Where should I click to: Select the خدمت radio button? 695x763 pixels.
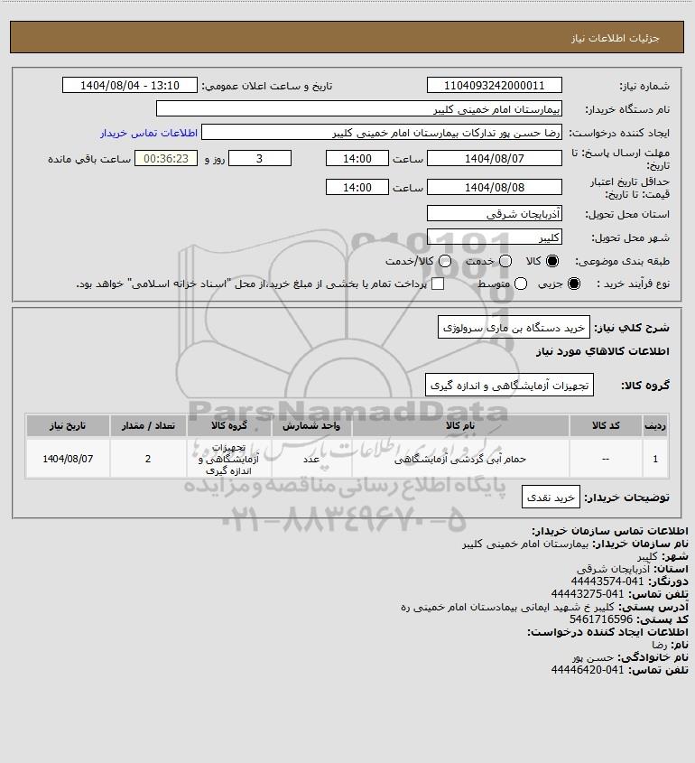point(505,261)
